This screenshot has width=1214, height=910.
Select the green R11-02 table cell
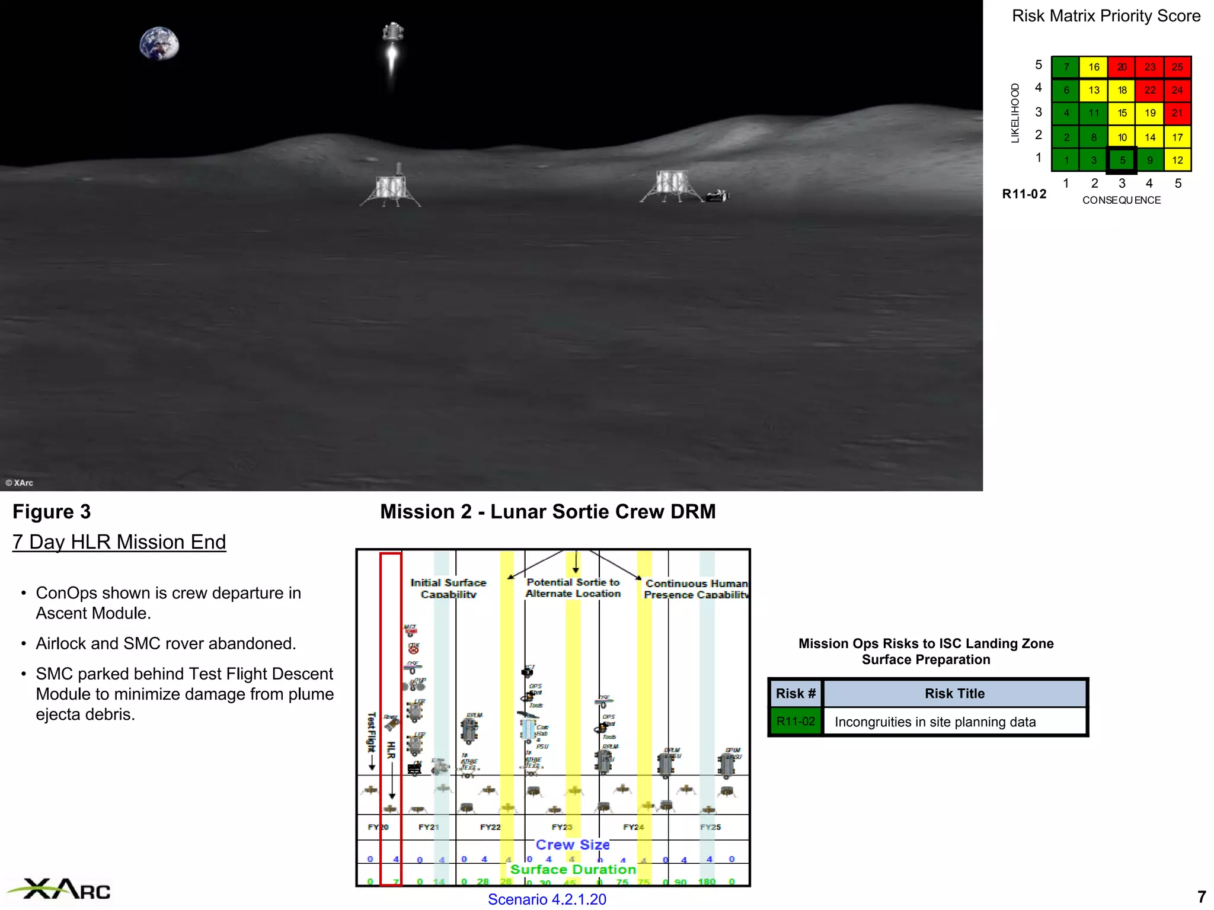tap(796, 722)
